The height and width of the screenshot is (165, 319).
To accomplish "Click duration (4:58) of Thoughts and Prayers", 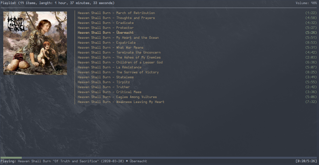I will (311, 18).
